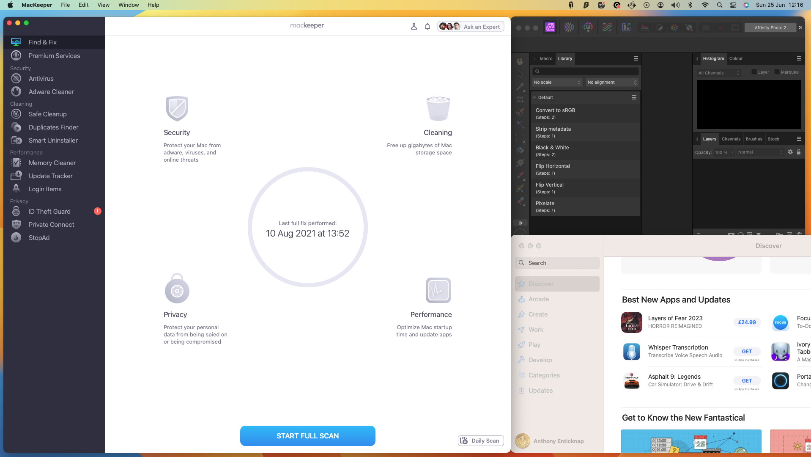
Task: Switch to Tone Mapping persona in Affinity
Action: pyautogui.click(x=607, y=28)
